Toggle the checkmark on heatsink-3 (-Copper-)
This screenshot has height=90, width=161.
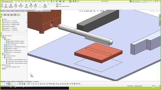coord(5,48)
